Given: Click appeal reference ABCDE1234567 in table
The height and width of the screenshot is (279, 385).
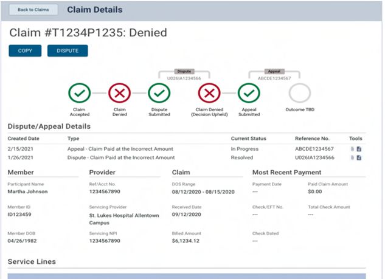Looking at the screenshot, I should (x=315, y=149).
